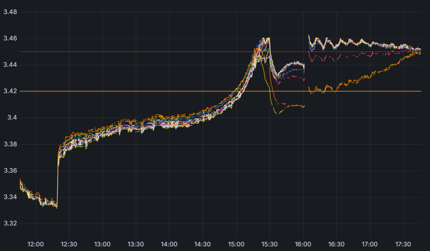430x251 pixels.
Task: Click the 3.38 y-axis label
Action: [10, 144]
